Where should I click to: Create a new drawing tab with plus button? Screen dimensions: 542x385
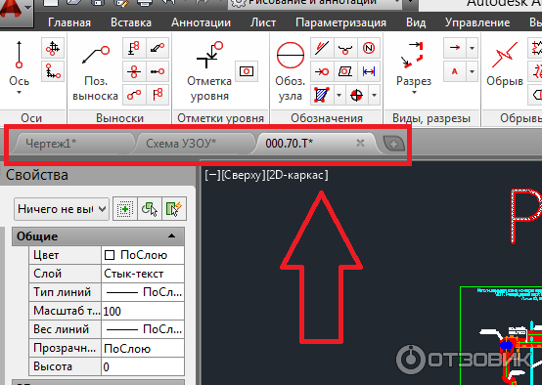393,144
